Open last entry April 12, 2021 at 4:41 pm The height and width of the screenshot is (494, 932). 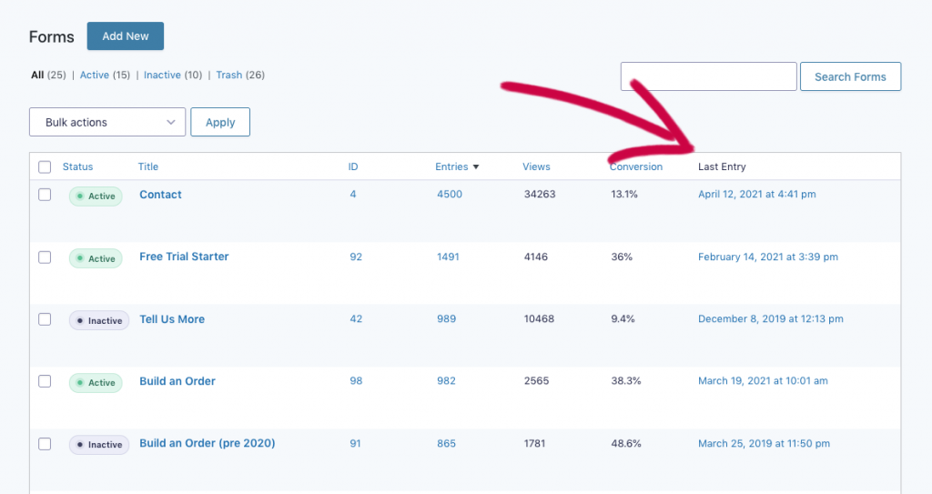[x=756, y=195]
